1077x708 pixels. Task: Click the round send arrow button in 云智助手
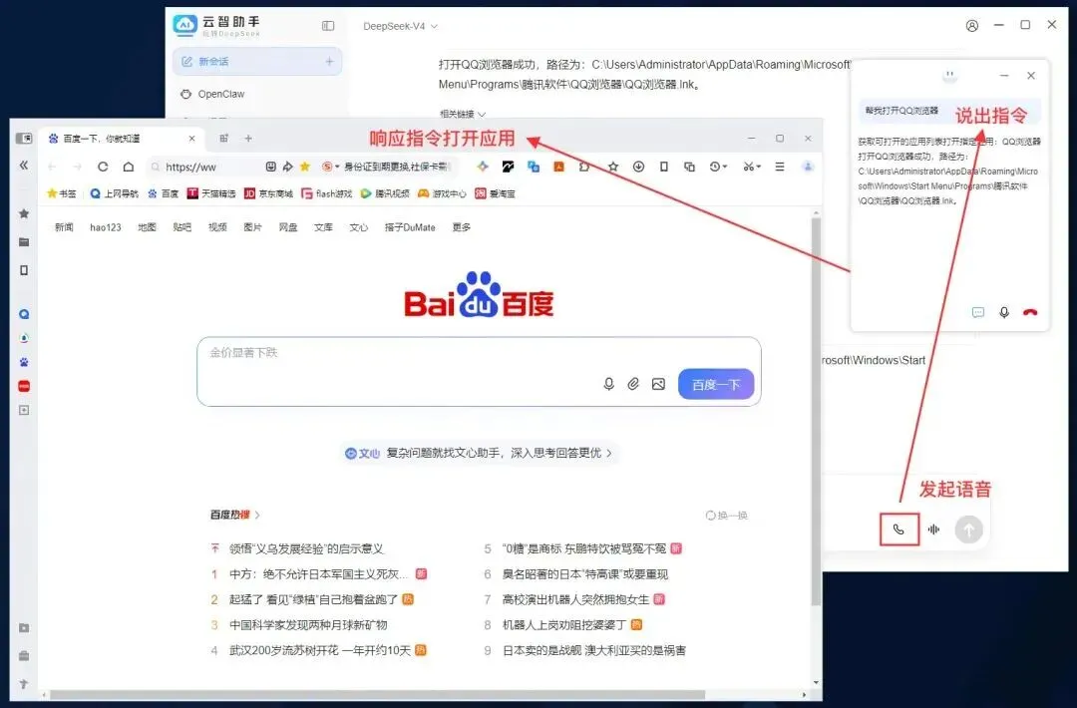(968, 530)
